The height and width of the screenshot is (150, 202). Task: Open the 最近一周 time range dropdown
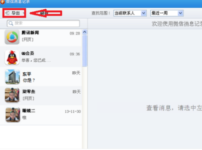167,13
